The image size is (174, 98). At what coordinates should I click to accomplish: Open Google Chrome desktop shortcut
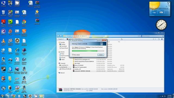click(x=24, y=23)
